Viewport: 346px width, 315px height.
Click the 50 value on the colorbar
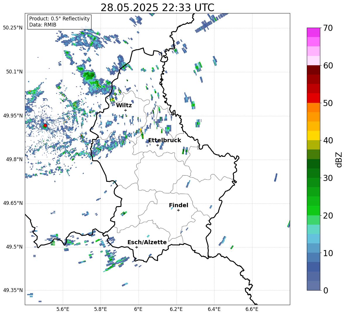(328, 103)
